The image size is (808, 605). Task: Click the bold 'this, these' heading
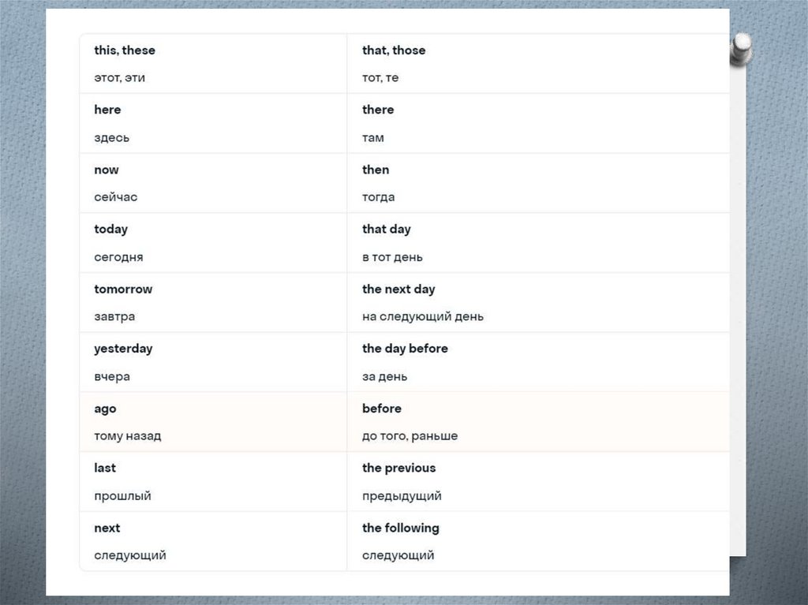coord(125,50)
